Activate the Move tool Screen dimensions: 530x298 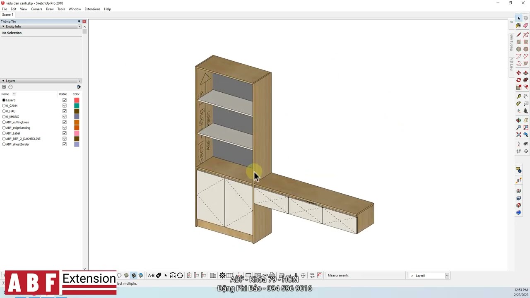tap(519, 73)
